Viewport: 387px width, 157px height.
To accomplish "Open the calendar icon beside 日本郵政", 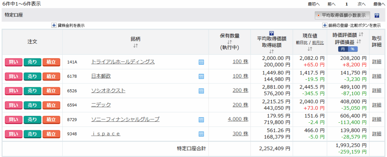I will coord(201,76).
